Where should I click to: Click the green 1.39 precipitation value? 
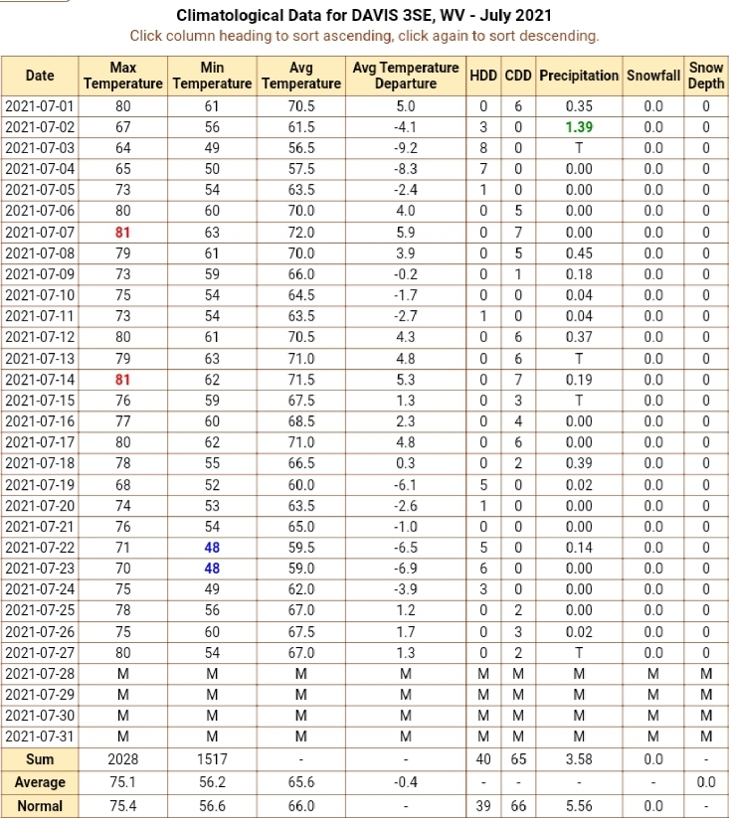[x=579, y=127]
